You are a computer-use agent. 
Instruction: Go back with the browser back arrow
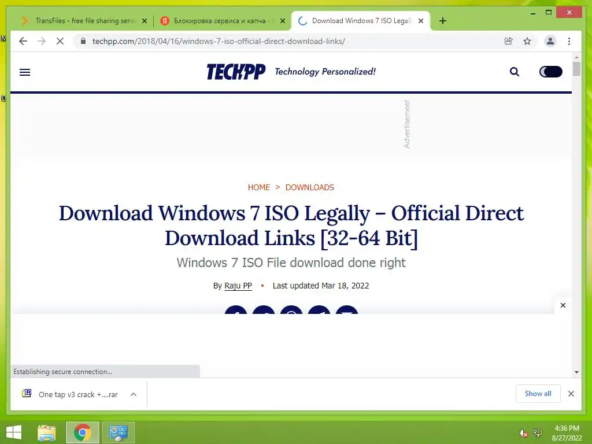click(x=23, y=41)
